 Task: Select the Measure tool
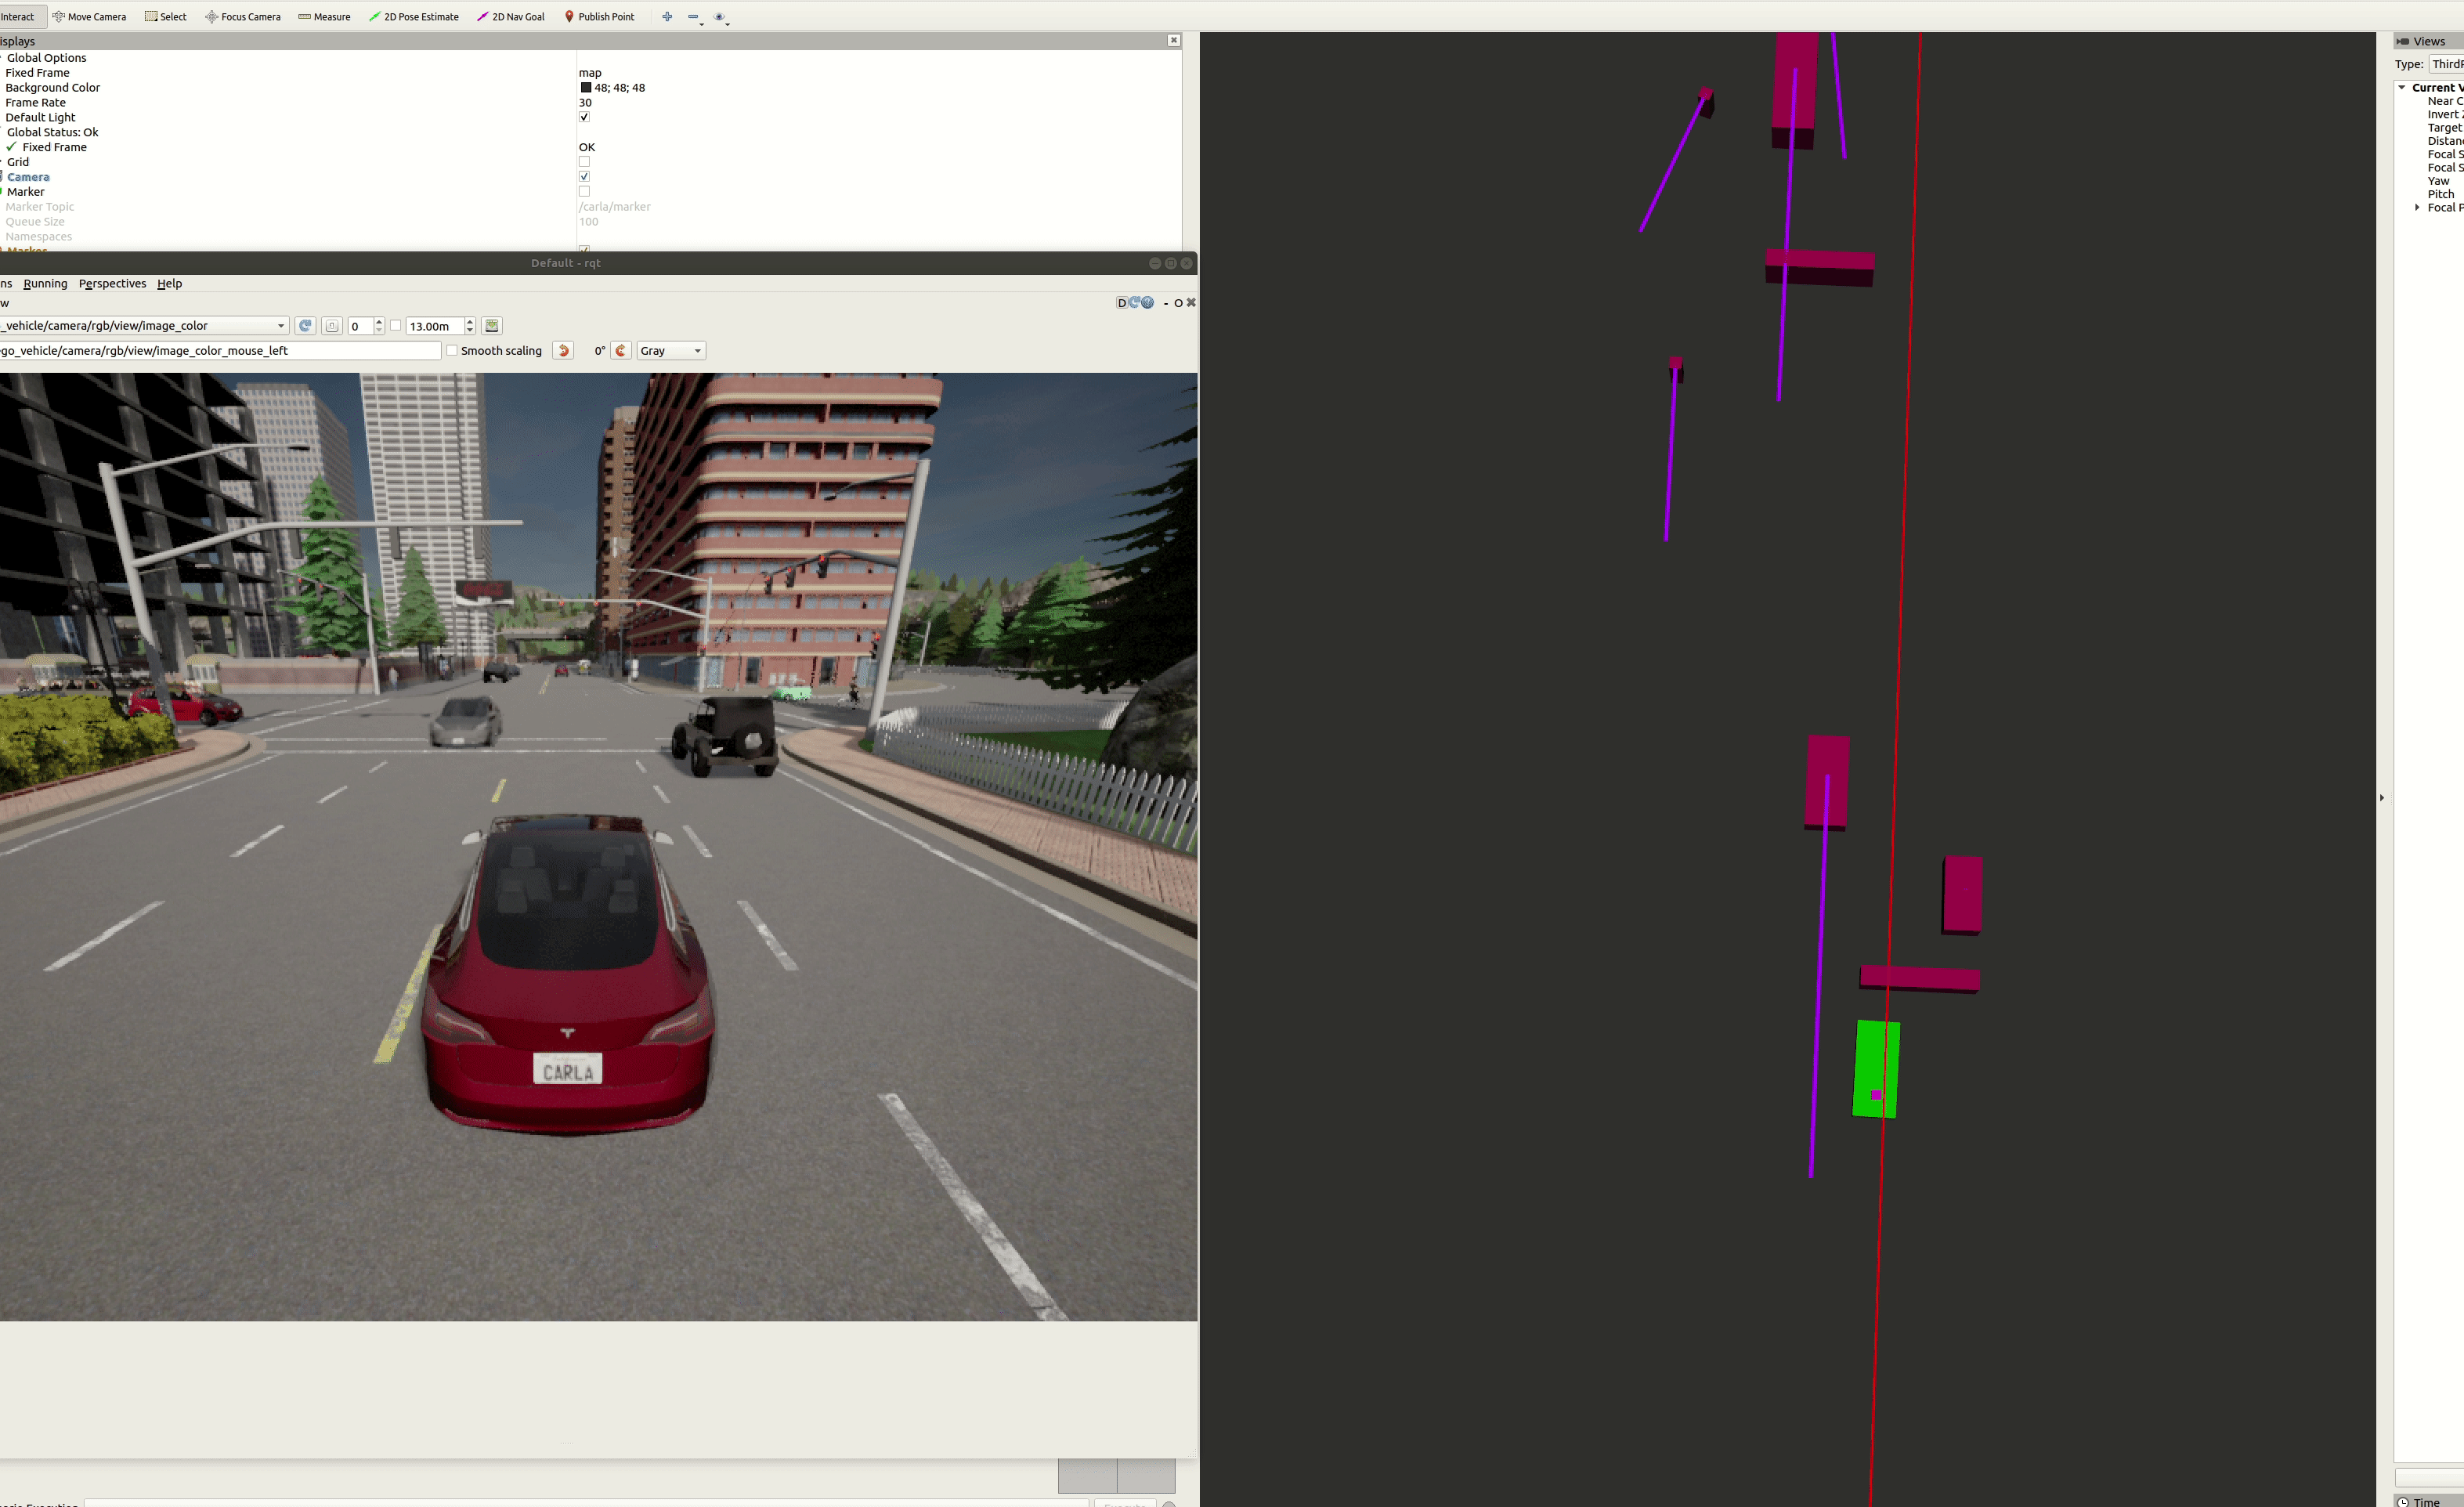point(324,17)
